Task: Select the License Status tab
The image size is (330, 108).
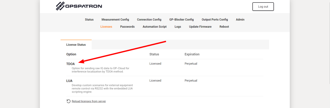Action: pos(76,45)
